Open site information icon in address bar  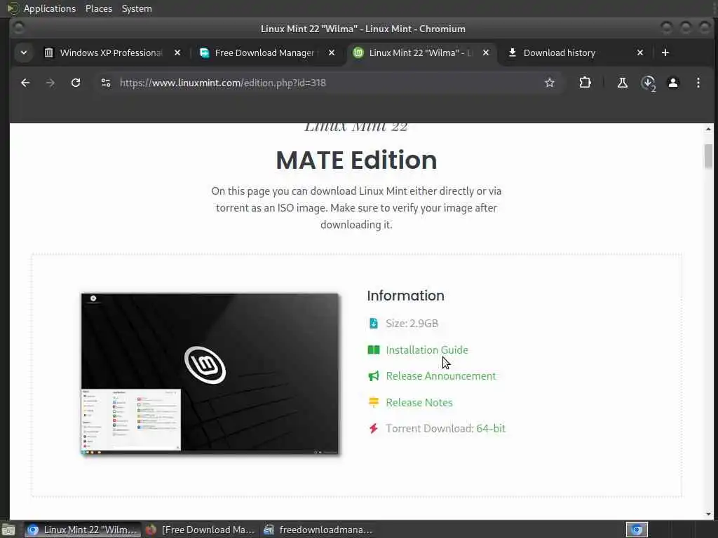coord(106,83)
